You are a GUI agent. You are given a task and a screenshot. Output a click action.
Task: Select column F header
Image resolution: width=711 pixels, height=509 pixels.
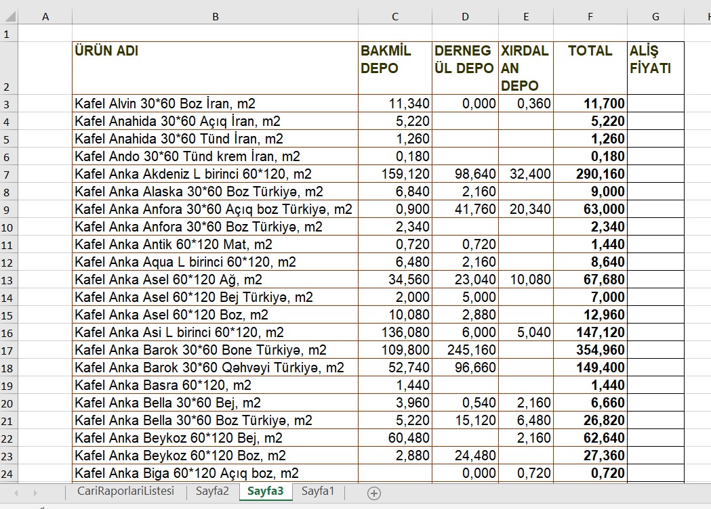[590, 17]
